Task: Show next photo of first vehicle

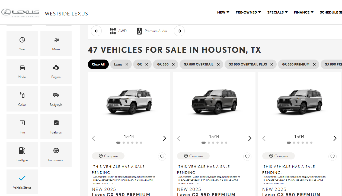Action: [x=165, y=138]
